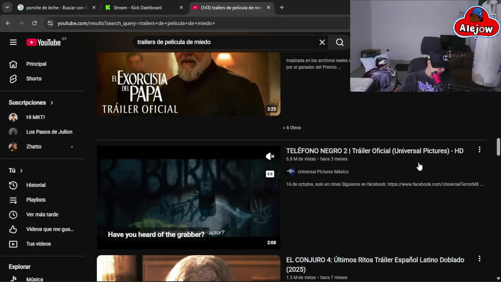
Task: Click the 2:25 duration badge
Action: (272, 109)
